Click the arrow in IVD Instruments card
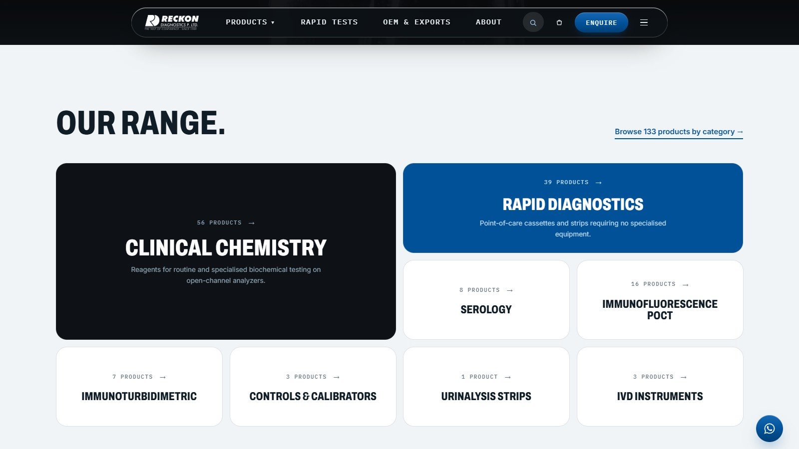 click(684, 377)
